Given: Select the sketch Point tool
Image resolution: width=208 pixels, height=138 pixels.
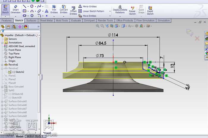Looking at the screenshot, I should [x=47, y=16].
